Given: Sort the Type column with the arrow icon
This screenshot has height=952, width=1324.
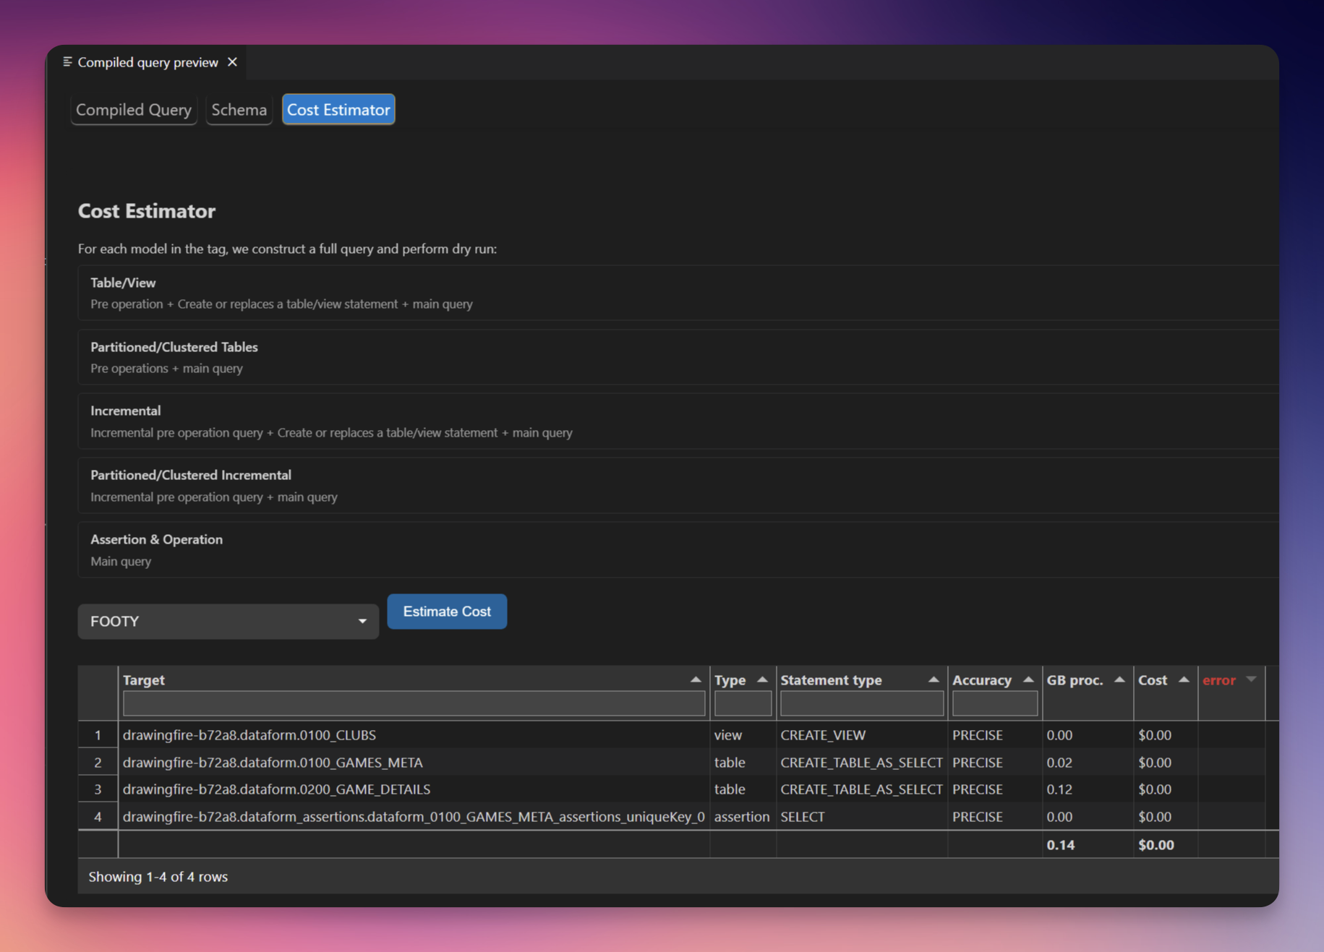Looking at the screenshot, I should pos(763,679).
